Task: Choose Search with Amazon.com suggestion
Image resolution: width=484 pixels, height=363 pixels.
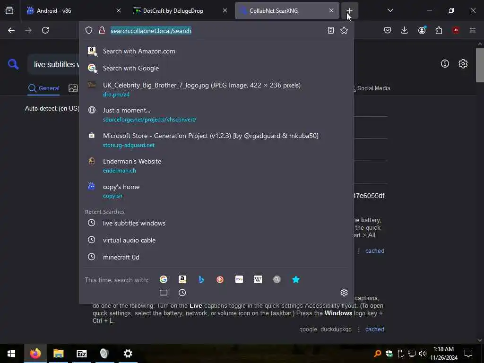Action: pos(216,51)
